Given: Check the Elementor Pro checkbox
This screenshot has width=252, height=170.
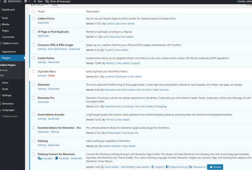Looking at the screenshot, I should pyautogui.click(x=33, y=98).
